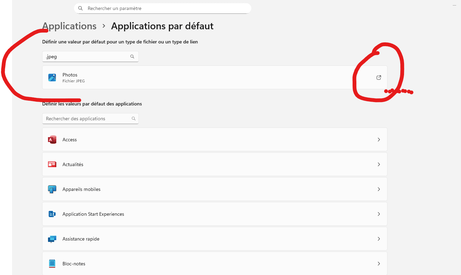Screen dimensions: 461x275
Task: Expand the Assistance rapide row chevron
Action: 379,239
